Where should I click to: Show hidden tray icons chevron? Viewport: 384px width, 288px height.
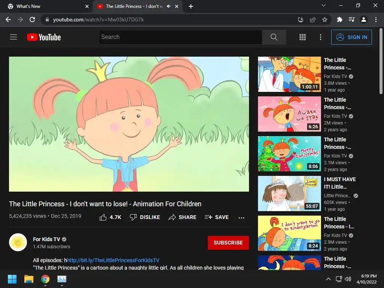pos(328,279)
